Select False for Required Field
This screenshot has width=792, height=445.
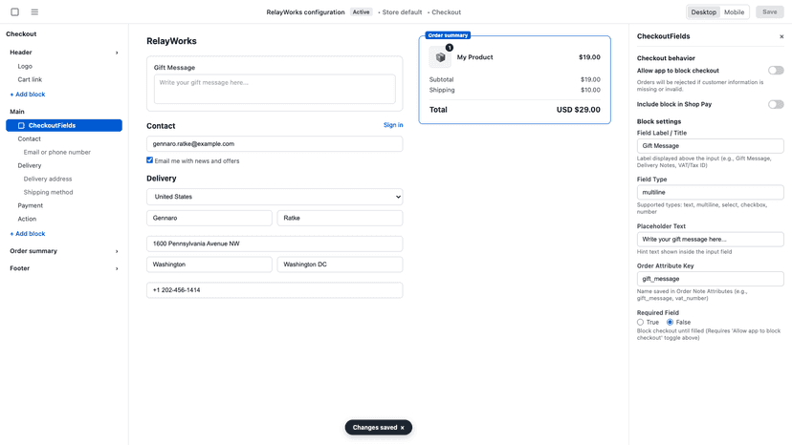tap(670, 322)
